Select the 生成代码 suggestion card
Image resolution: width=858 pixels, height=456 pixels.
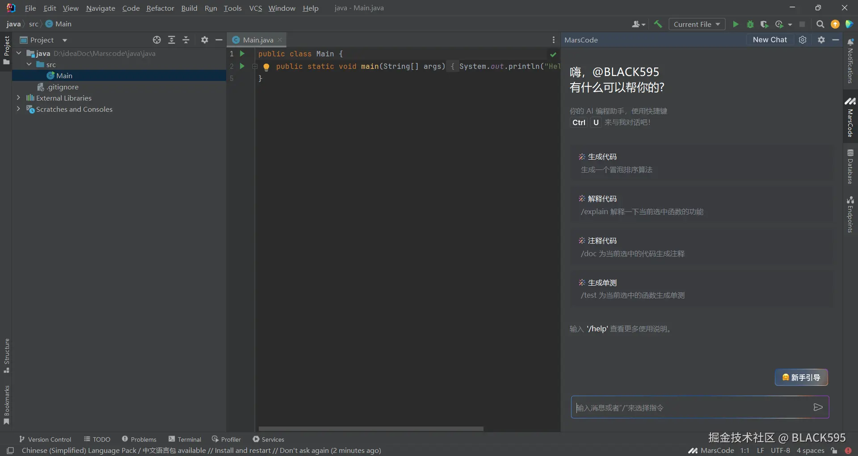point(702,163)
